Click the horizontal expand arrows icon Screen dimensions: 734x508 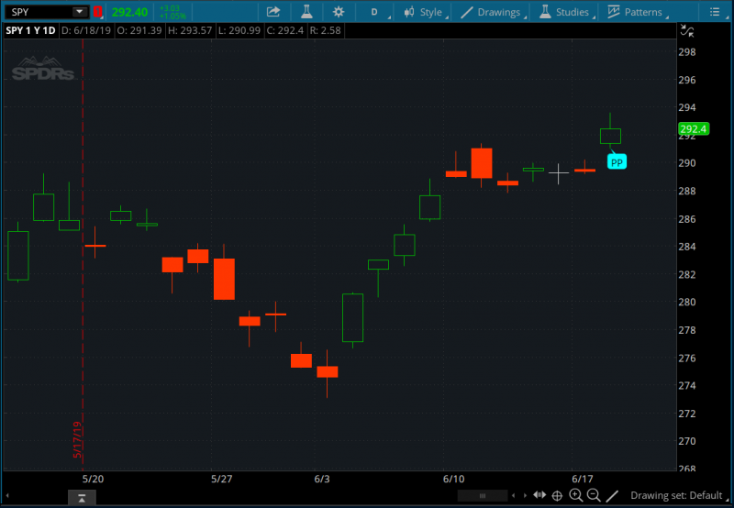pyautogui.click(x=538, y=496)
